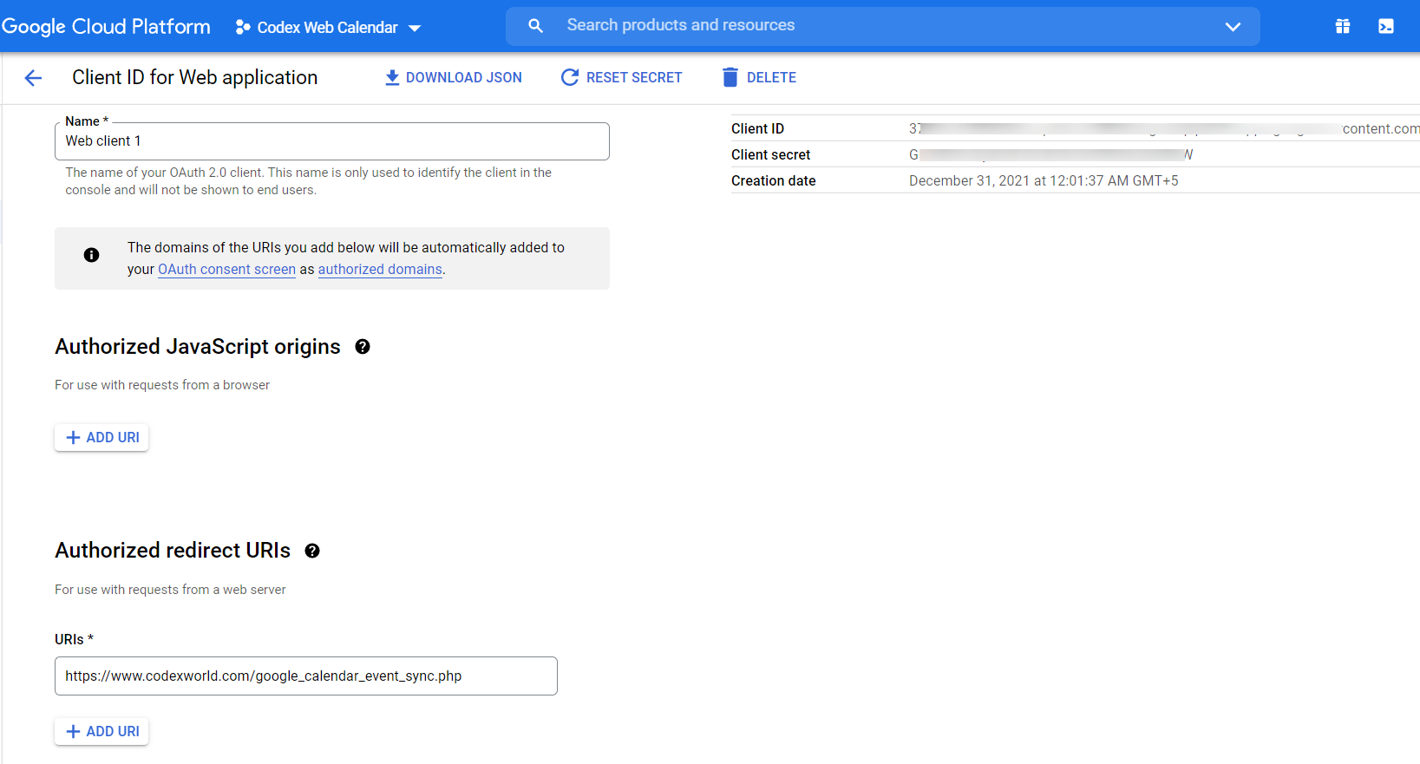Open the gift free trial icon
This screenshot has width=1420, height=764.
pyautogui.click(x=1342, y=26)
